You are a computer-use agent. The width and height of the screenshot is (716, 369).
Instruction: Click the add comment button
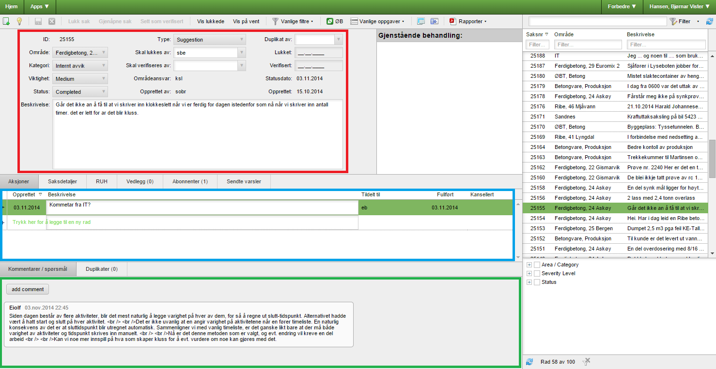point(27,289)
